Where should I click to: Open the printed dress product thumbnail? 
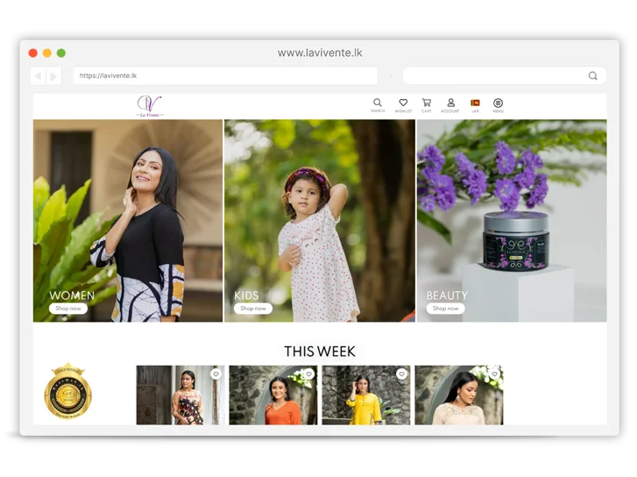coord(180,395)
